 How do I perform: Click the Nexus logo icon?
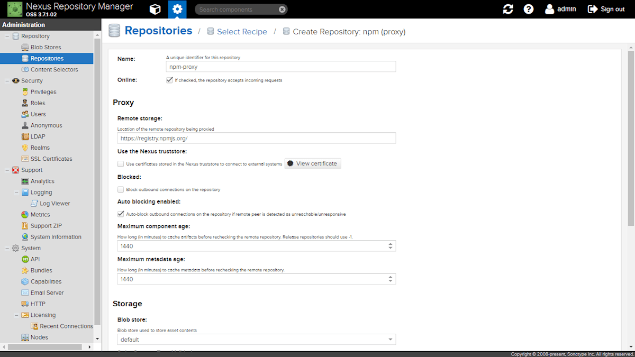click(15, 9)
